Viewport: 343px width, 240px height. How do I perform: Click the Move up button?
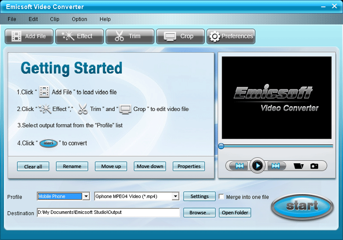111,166
